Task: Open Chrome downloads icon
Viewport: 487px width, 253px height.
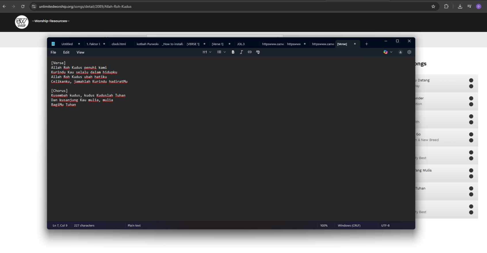Action: point(460,7)
